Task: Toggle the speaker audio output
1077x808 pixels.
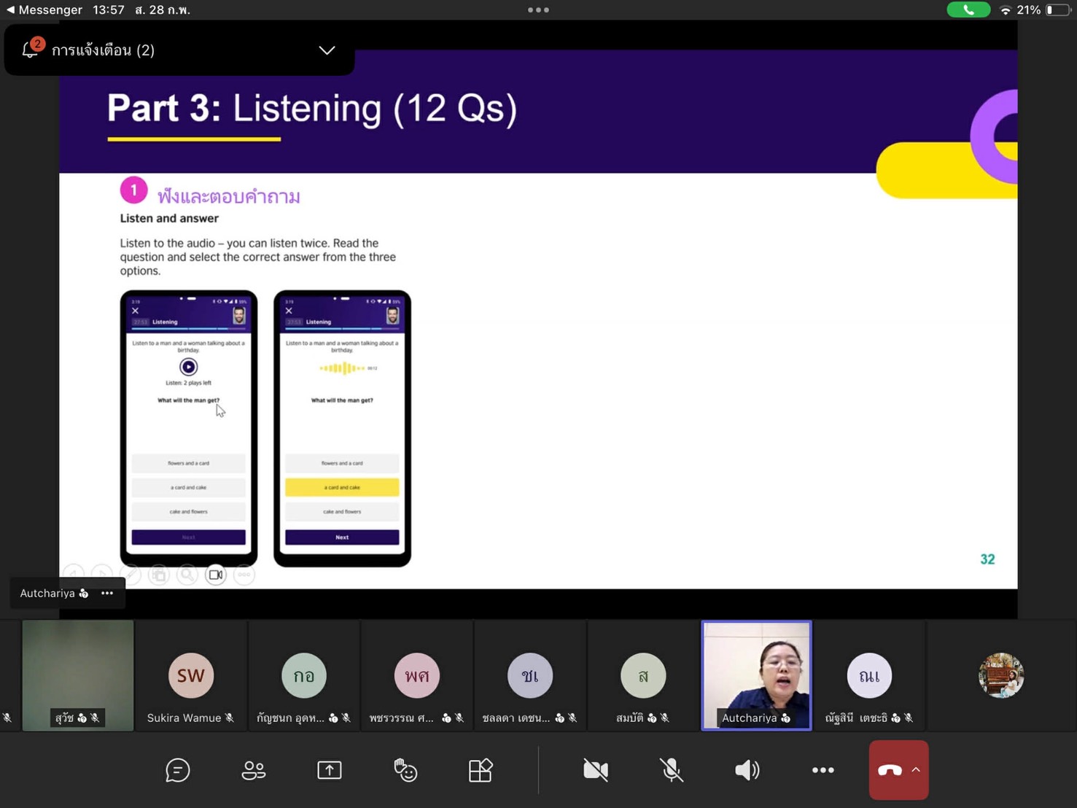Action: coord(747,770)
